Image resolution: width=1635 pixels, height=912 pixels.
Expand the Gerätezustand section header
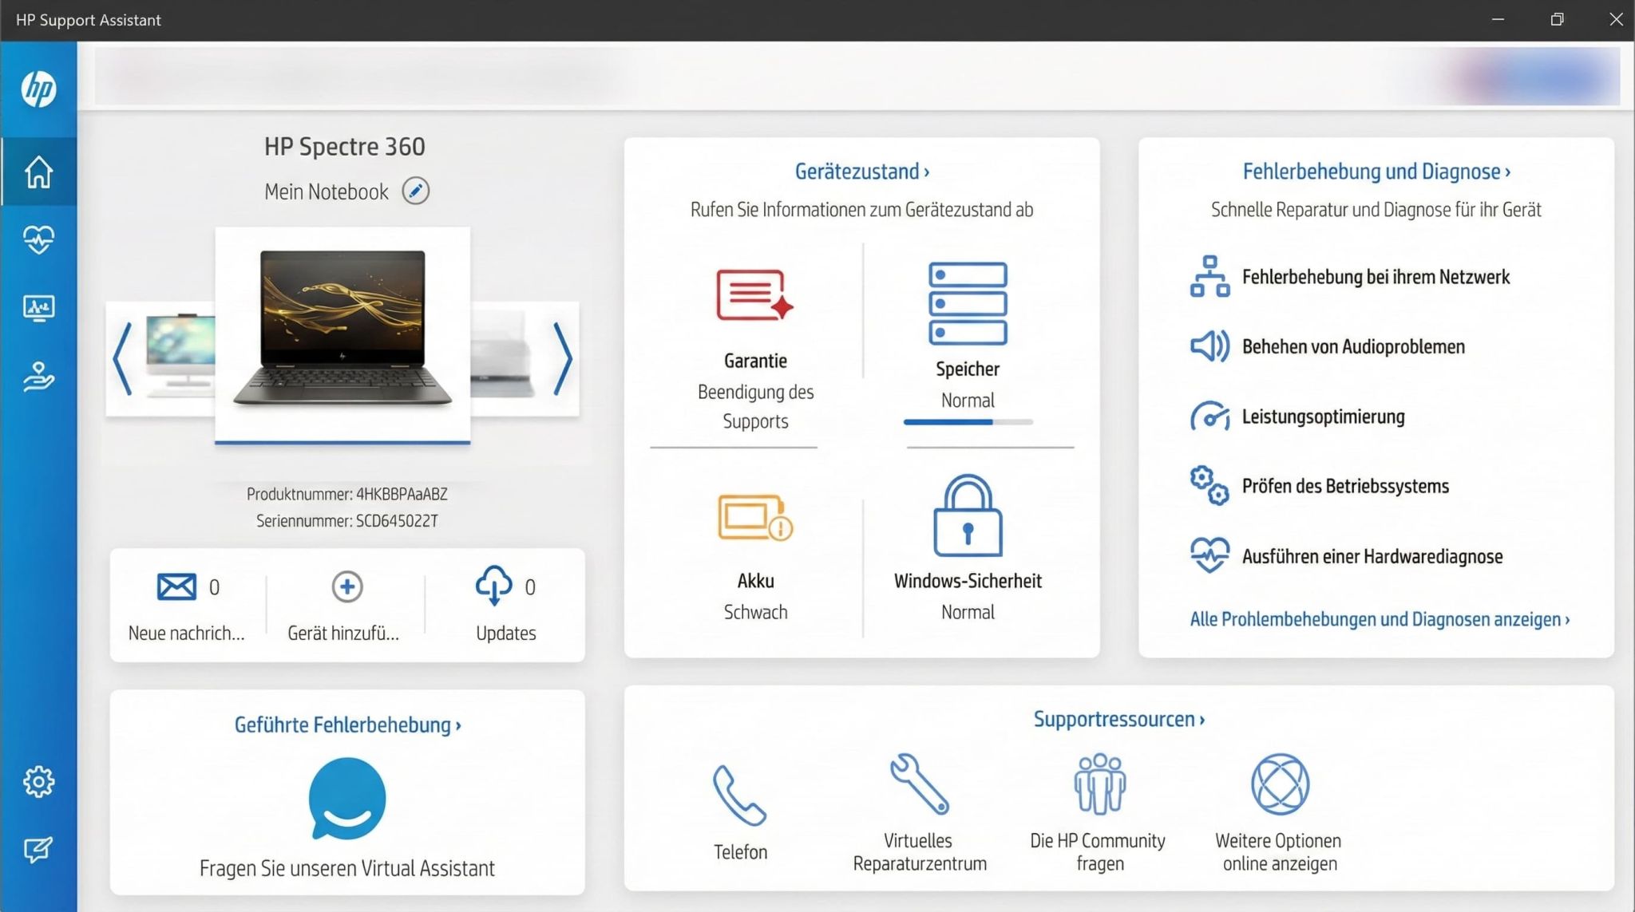point(861,172)
